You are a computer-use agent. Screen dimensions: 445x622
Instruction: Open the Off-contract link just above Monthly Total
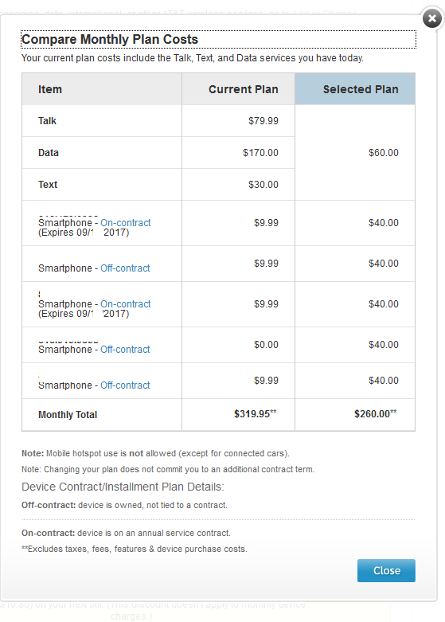125,385
